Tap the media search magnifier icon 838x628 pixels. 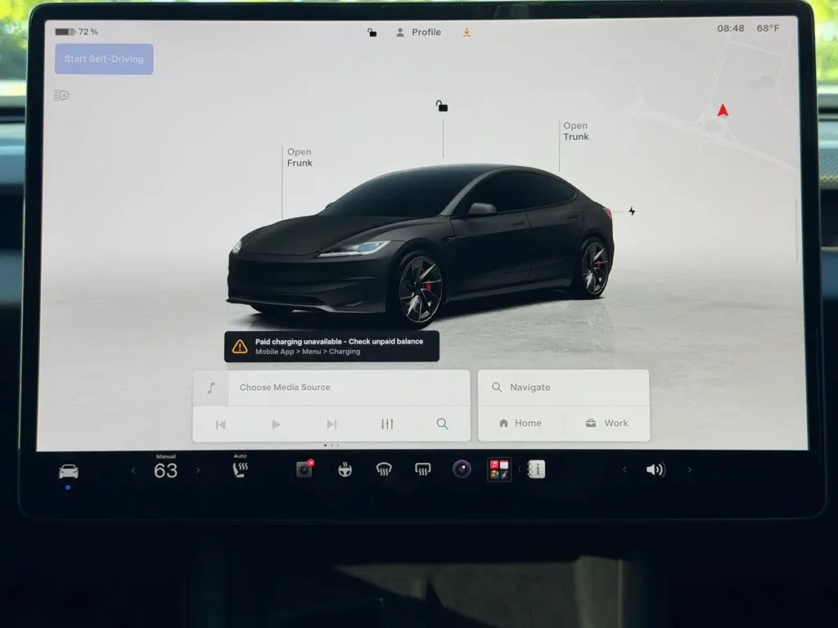pos(442,424)
